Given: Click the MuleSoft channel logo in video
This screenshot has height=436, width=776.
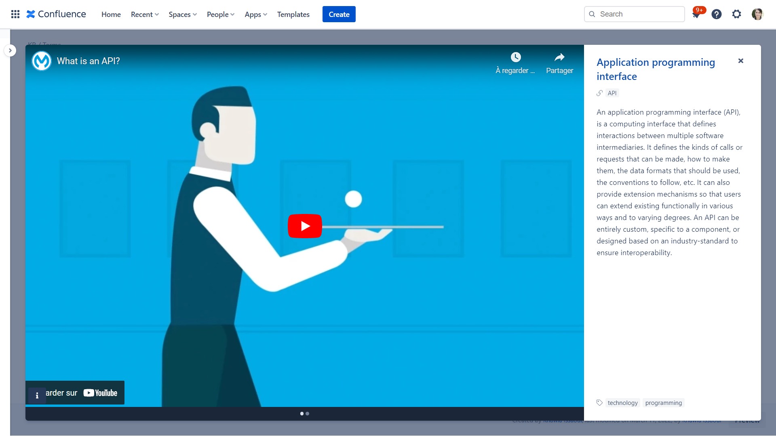Looking at the screenshot, I should [x=42, y=61].
